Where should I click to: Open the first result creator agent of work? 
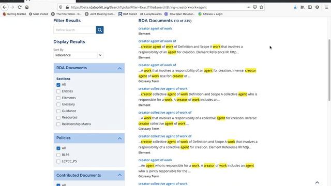click(x=155, y=28)
